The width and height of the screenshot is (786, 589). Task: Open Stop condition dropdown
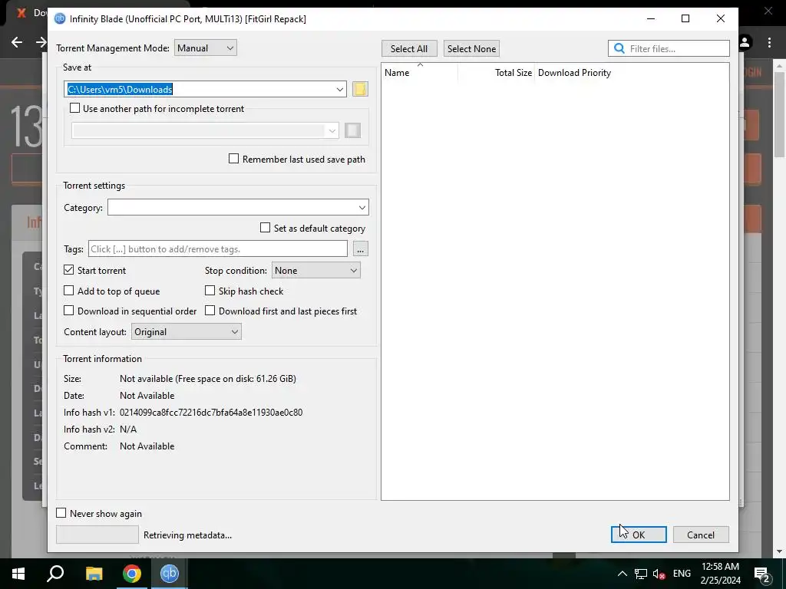coord(315,271)
